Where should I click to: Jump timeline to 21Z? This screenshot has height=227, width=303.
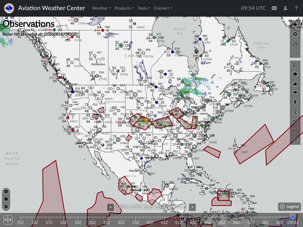(x=107, y=222)
